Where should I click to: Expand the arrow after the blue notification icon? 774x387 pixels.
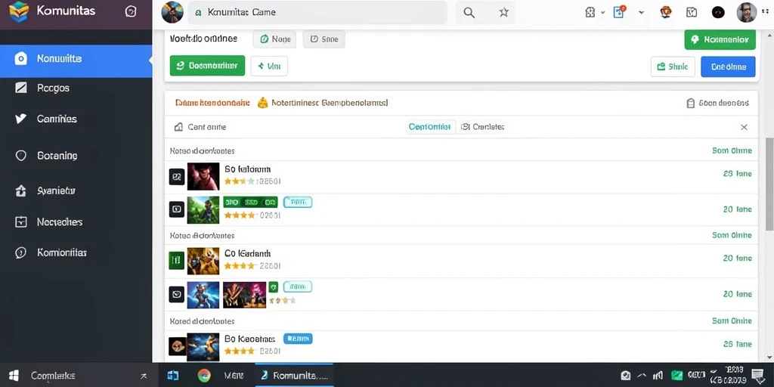(x=641, y=13)
